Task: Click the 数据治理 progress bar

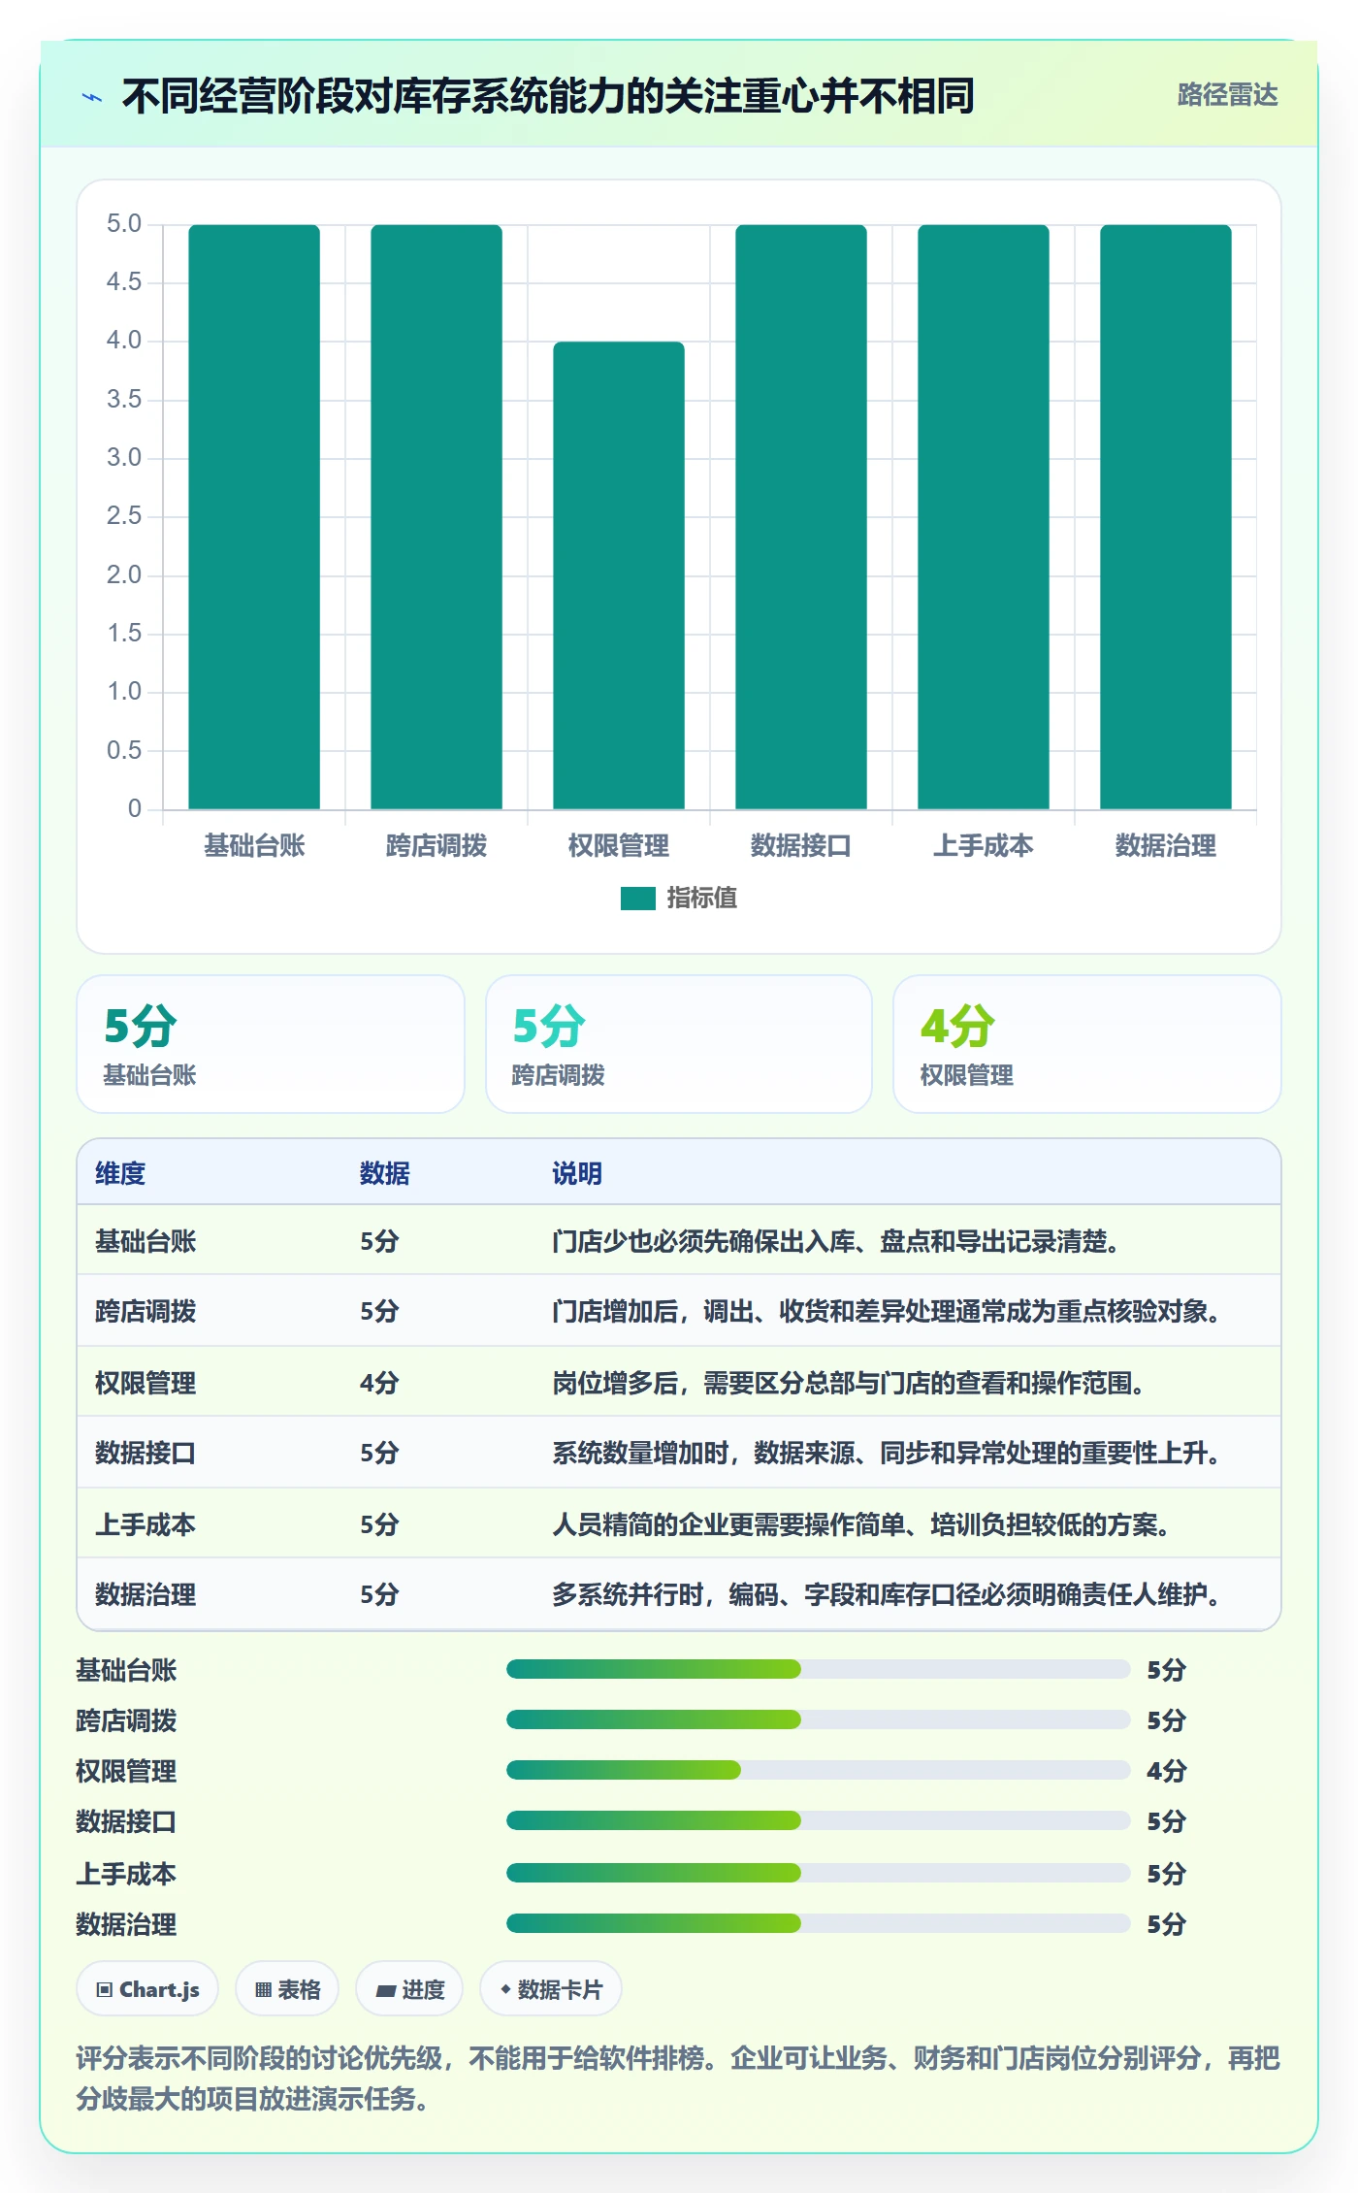Action: click(818, 1923)
